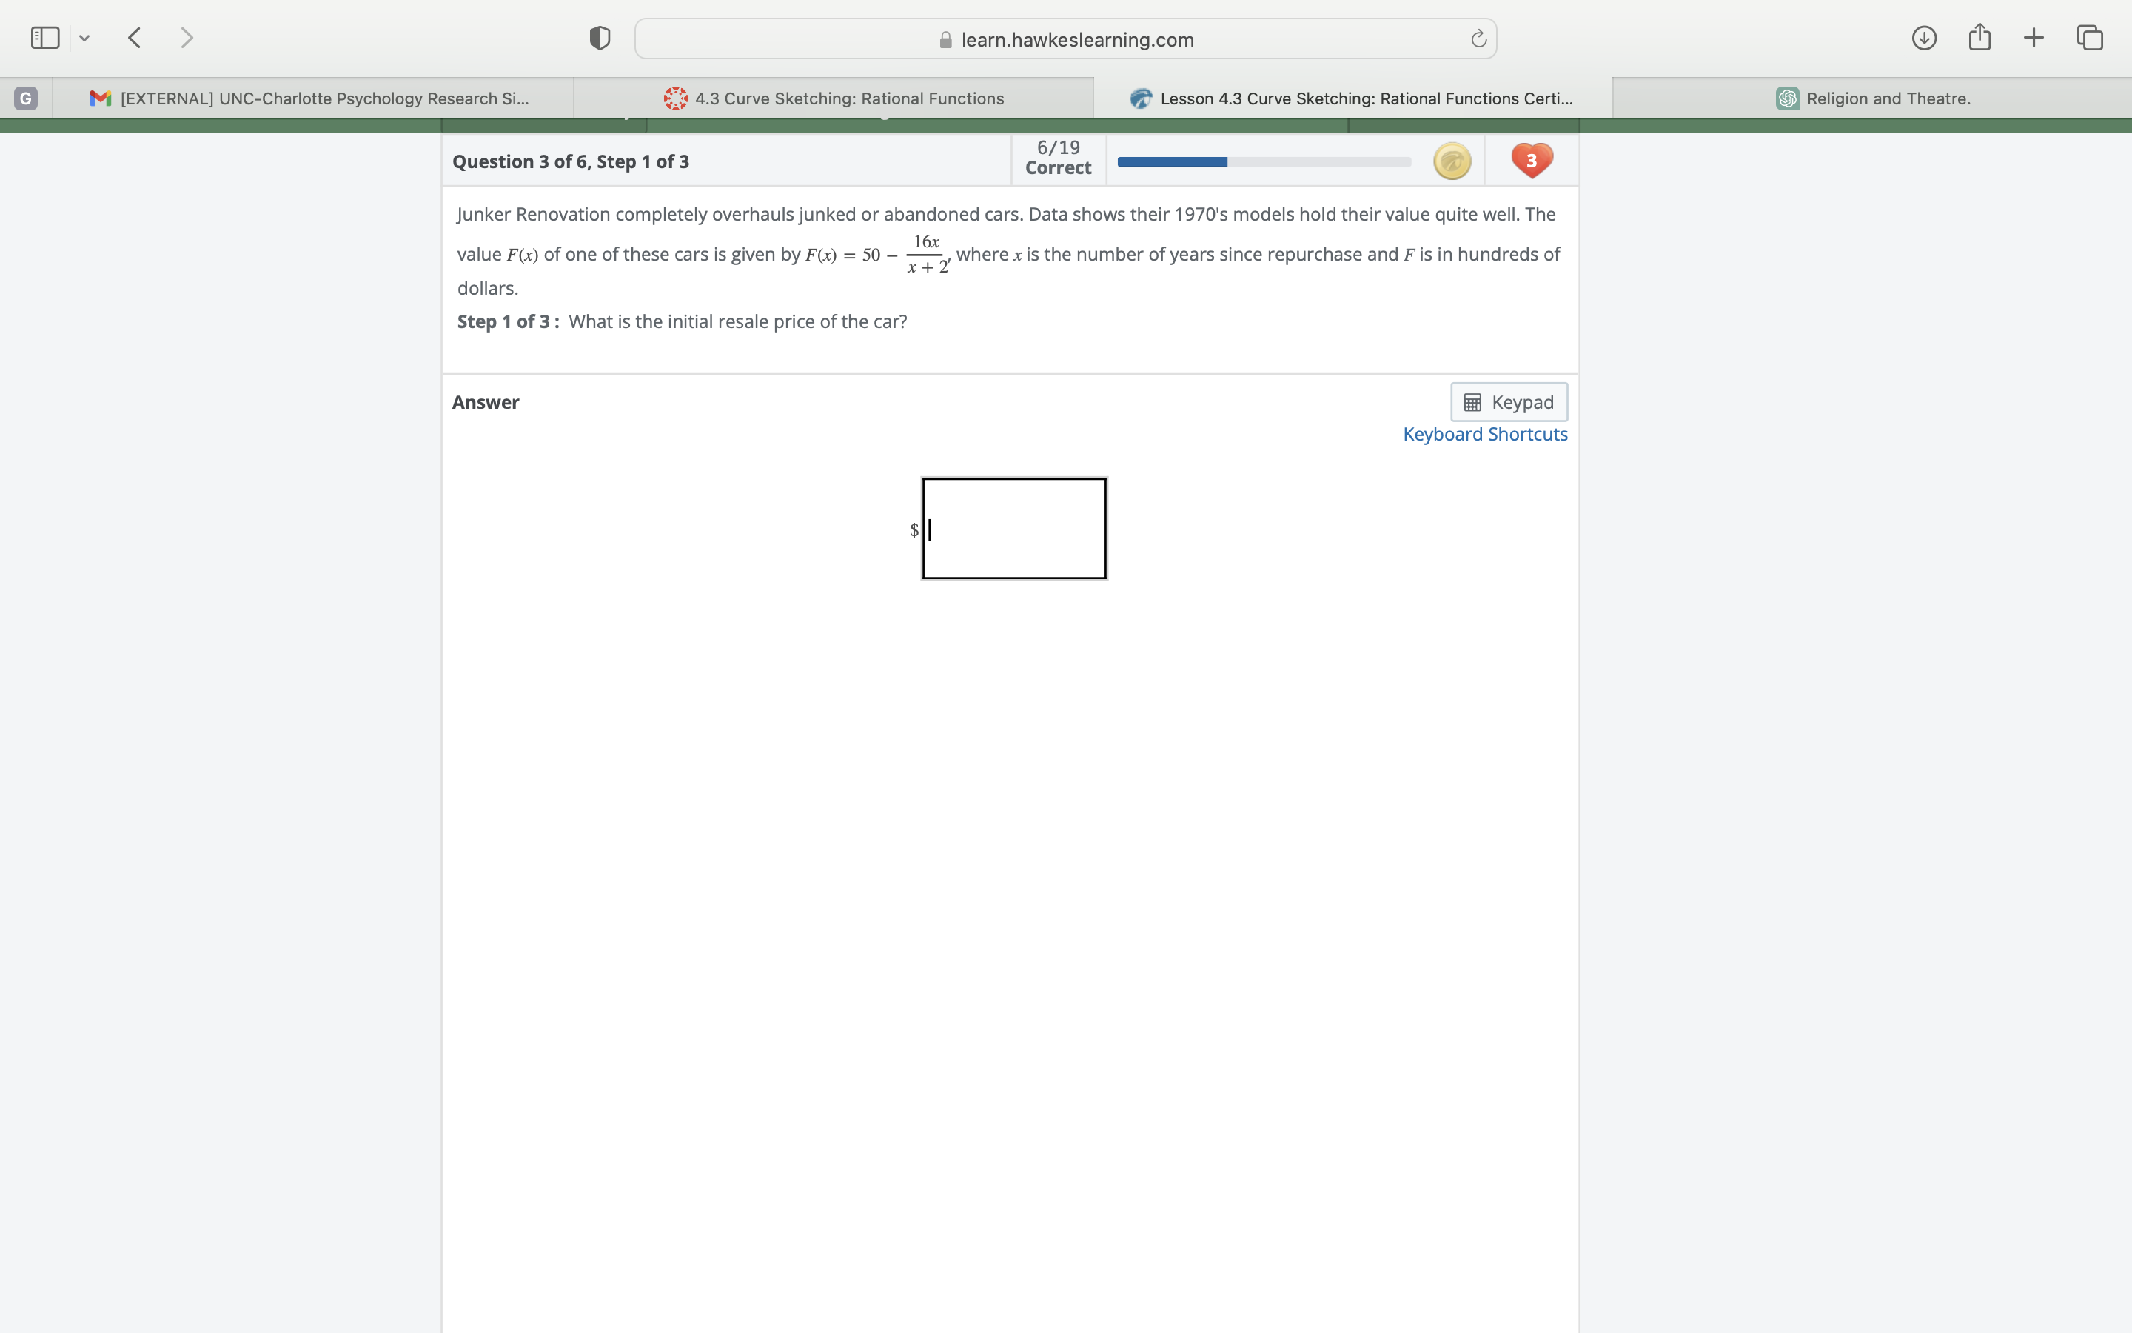Open the 4.3 Curve Sketching Canvas tab
Screen dimensions: 2132x1333
[833, 98]
